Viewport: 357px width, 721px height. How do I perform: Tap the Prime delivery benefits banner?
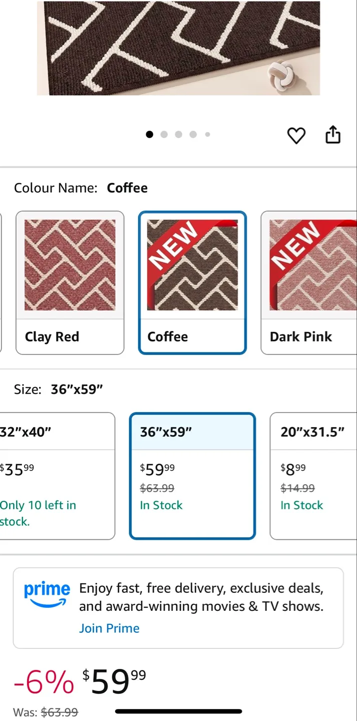point(201,597)
